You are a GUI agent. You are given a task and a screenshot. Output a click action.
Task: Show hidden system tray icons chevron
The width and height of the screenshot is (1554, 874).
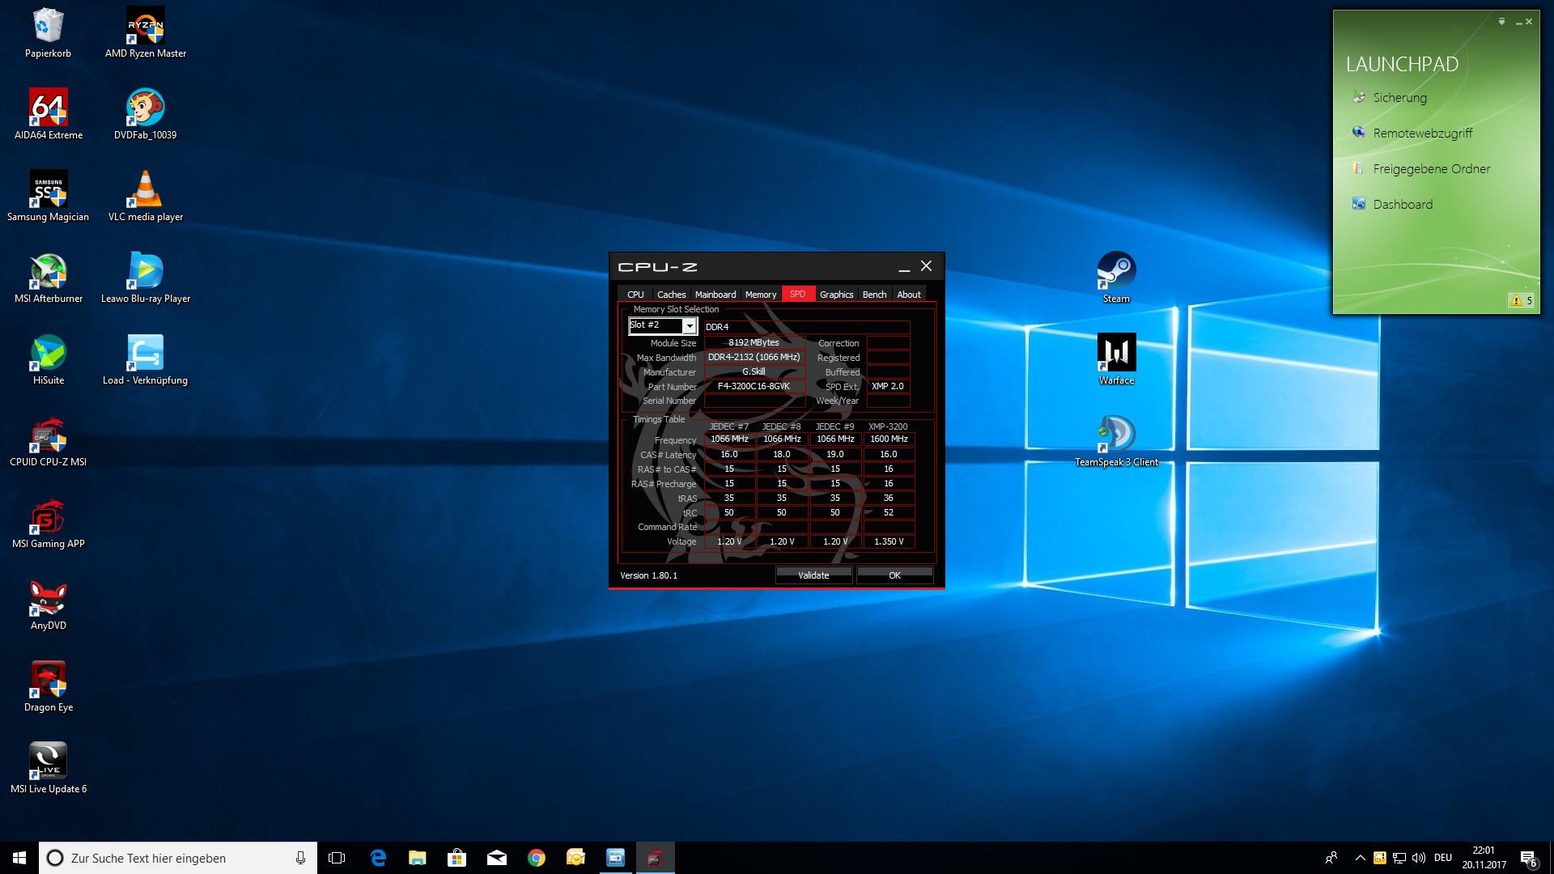[x=1360, y=858]
